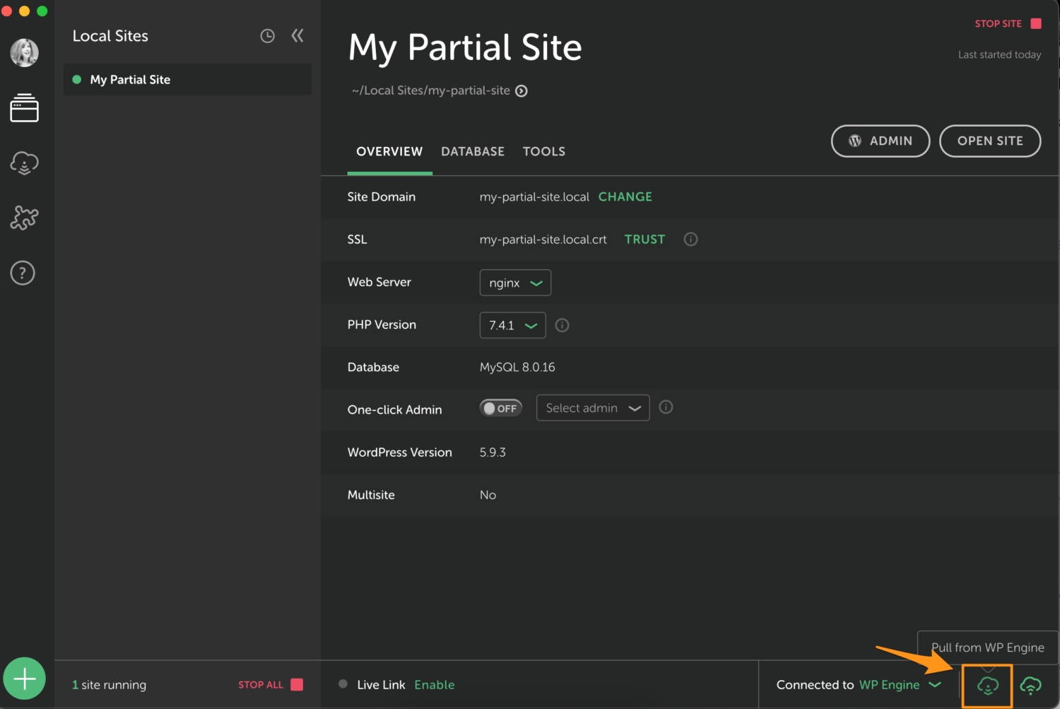Open the Web Server nginx dropdown

point(515,282)
